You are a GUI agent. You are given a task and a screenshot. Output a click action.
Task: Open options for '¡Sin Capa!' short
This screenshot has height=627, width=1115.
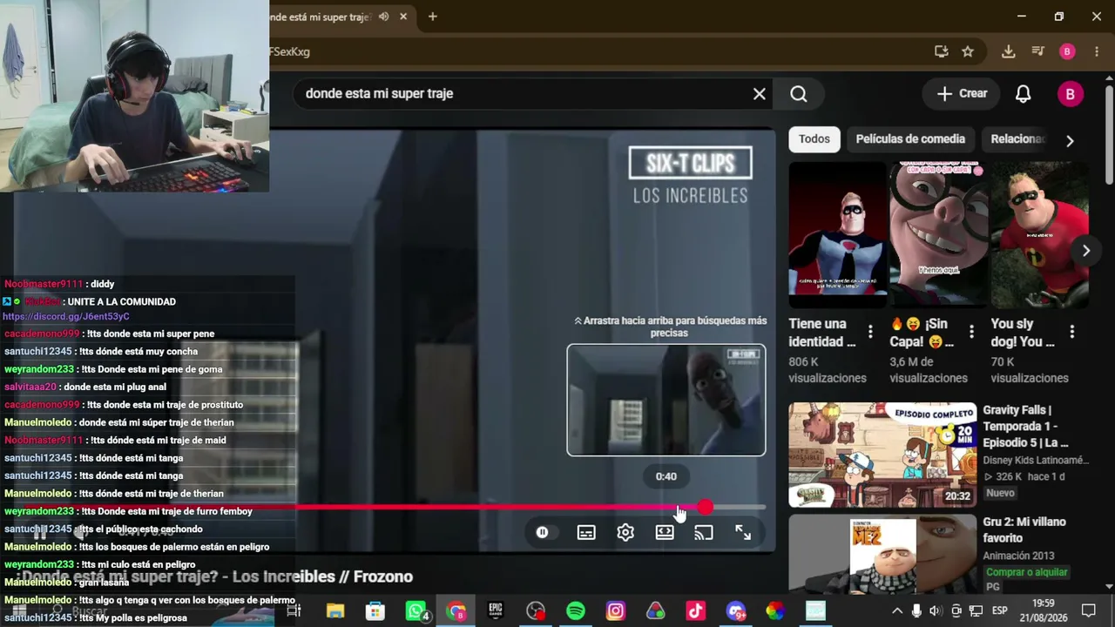(x=971, y=333)
